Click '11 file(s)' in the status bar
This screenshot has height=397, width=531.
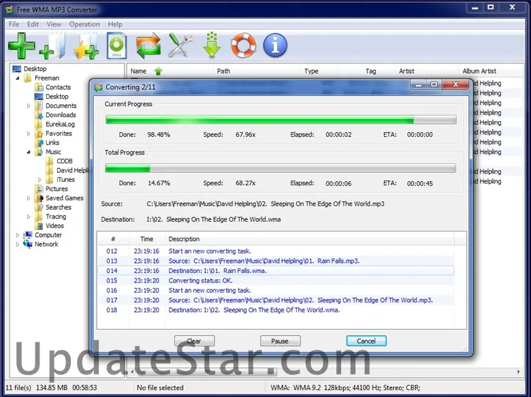pyautogui.click(x=18, y=388)
